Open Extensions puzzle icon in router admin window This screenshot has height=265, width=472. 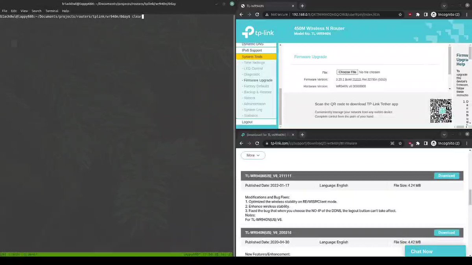tap(418, 15)
